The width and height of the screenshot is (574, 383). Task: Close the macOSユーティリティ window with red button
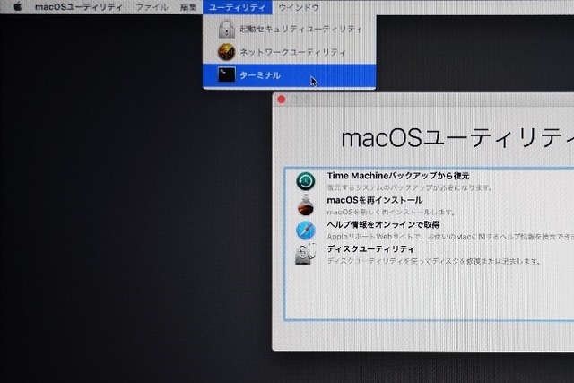[281, 100]
